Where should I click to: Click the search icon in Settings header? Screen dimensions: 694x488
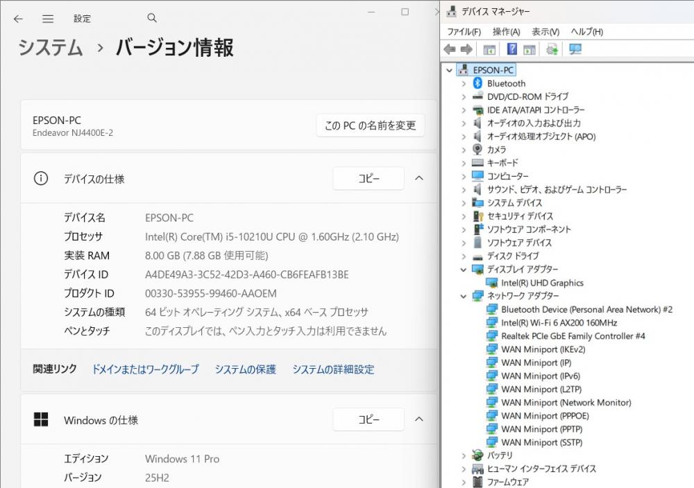152,19
